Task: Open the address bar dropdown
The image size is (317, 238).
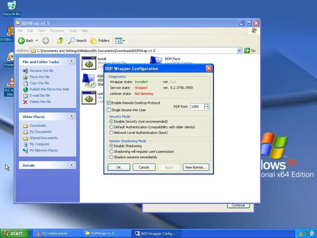Action: pyautogui.click(x=239, y=51)
